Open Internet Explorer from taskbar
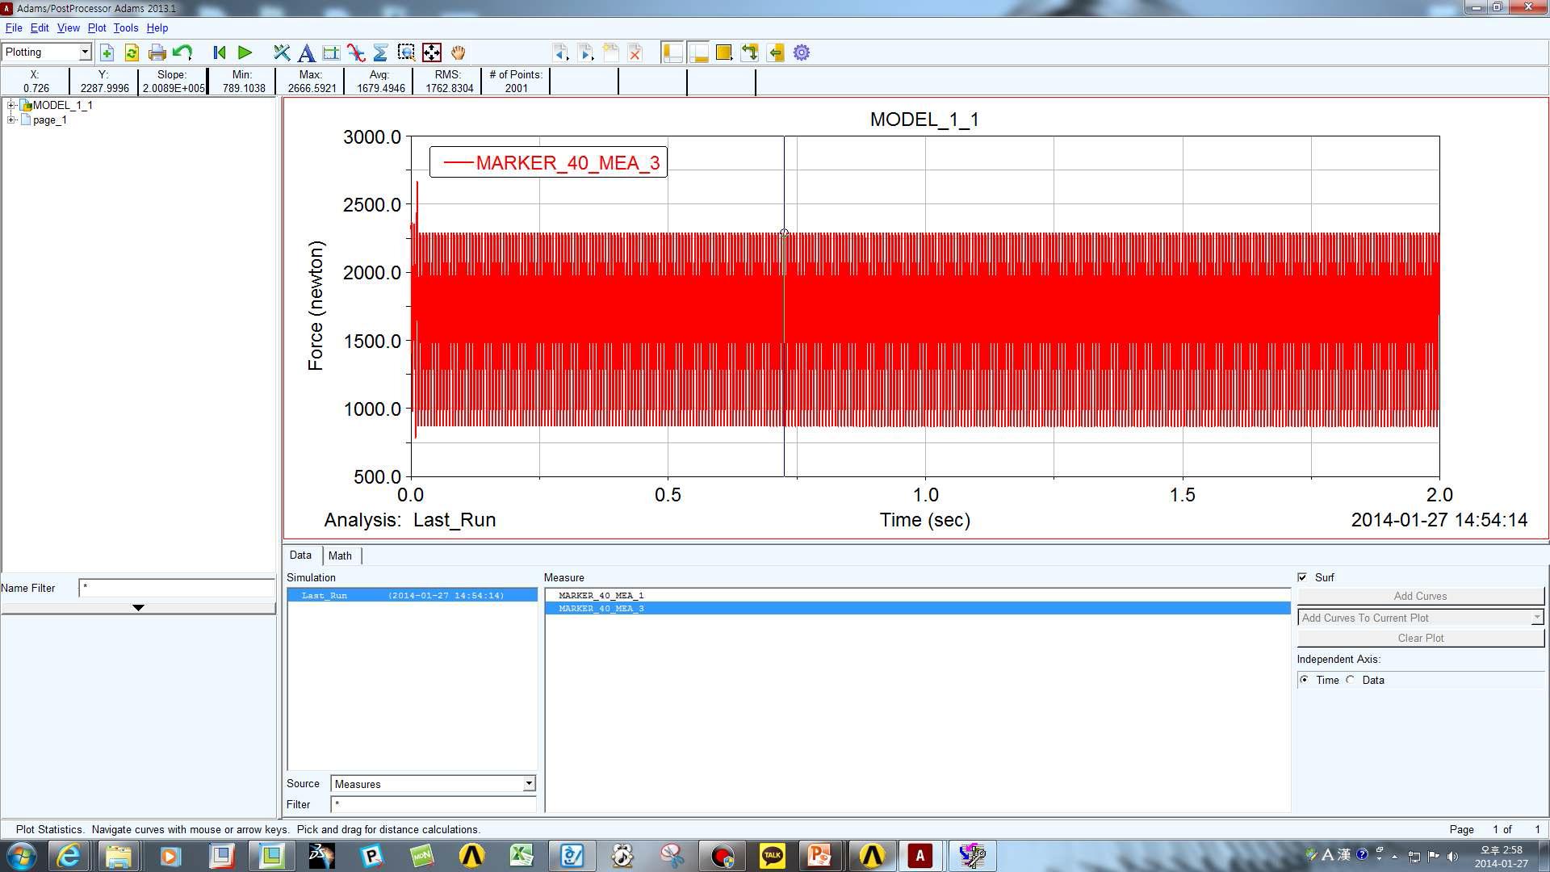1550x872 pixels. [69, 856]
